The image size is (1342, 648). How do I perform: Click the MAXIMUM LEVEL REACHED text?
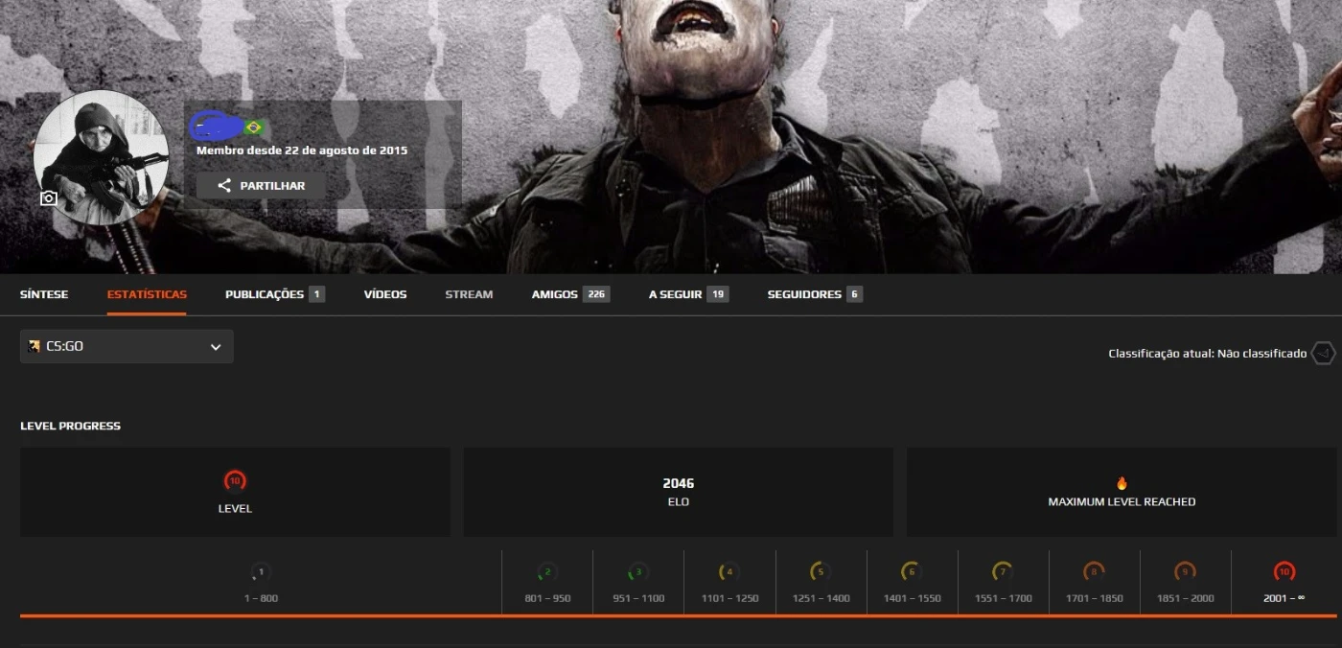(1122, 501)
